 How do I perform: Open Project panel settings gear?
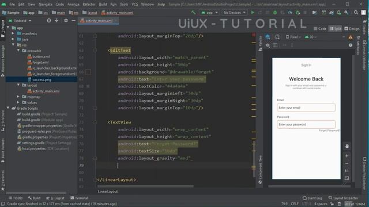[x=66, y=21]
